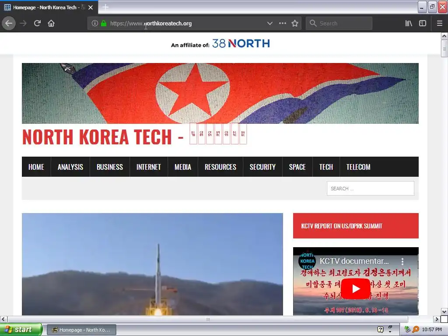
Task: Close the North Korea Tech tab
Action: point(91,7)
